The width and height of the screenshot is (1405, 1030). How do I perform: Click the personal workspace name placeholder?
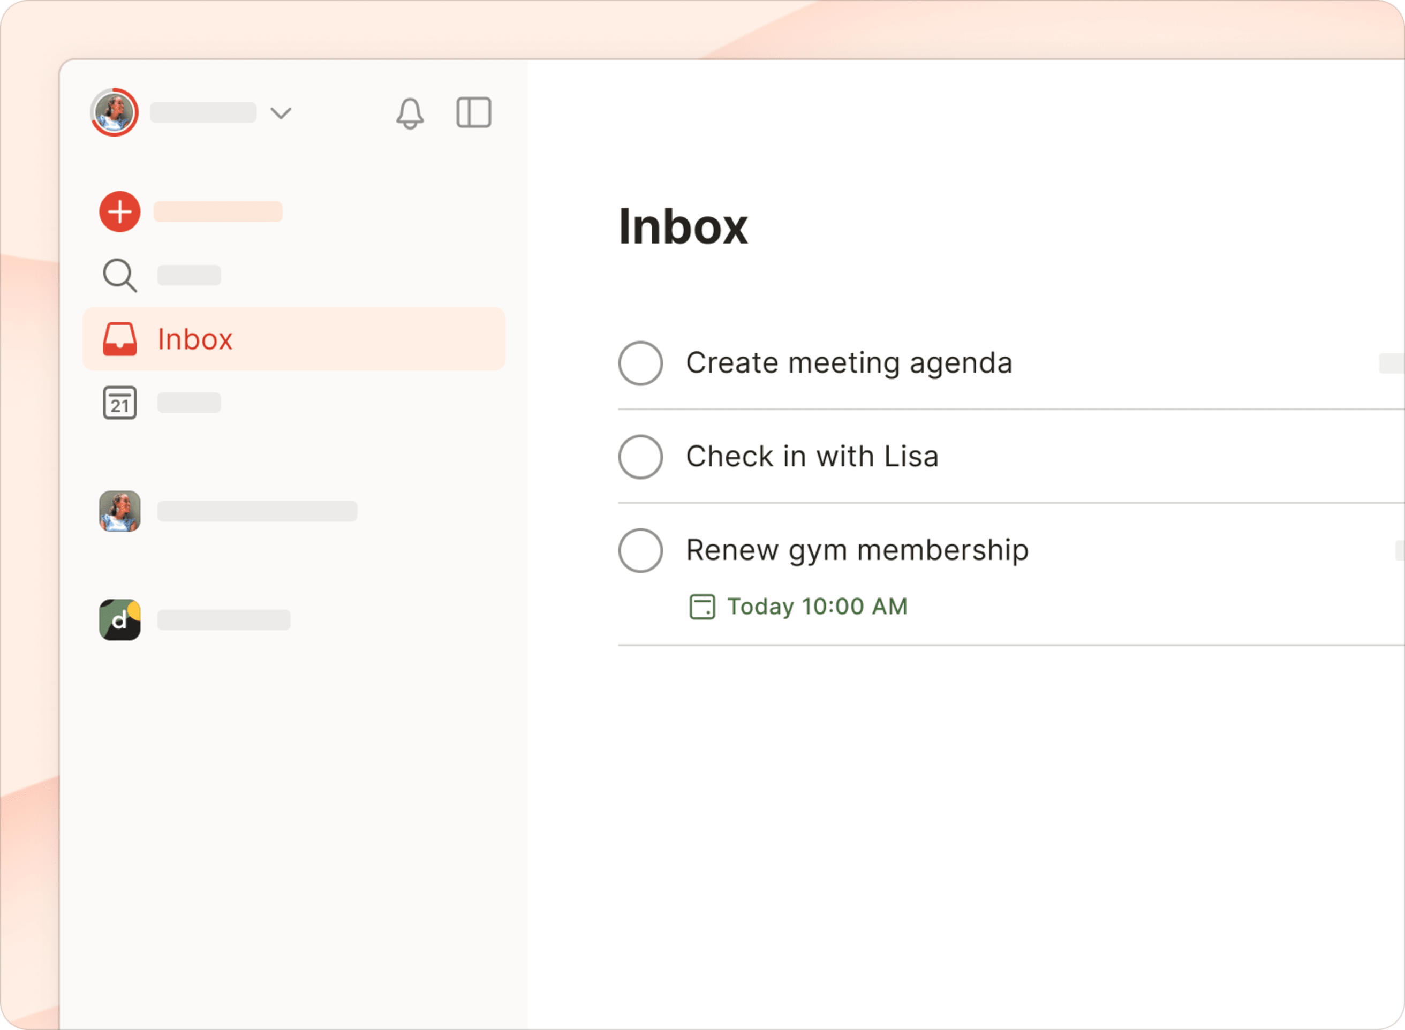[x=258, y=511]
